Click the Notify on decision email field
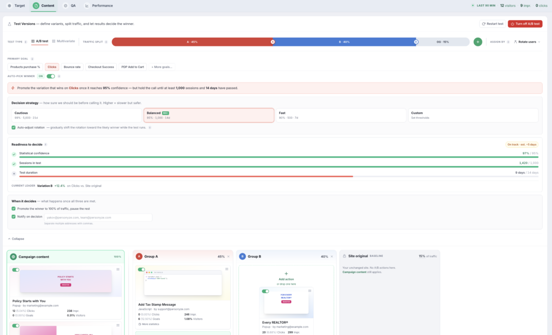 (98, 217)
